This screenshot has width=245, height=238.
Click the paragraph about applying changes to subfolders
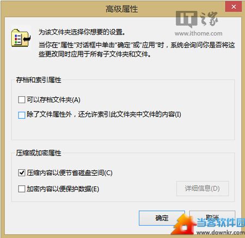click(x=137, y=49)
